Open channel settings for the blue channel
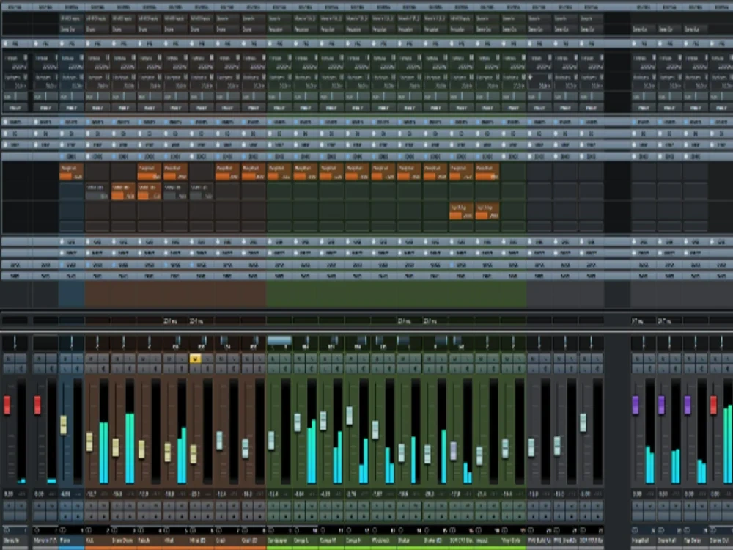 point(77,369)
